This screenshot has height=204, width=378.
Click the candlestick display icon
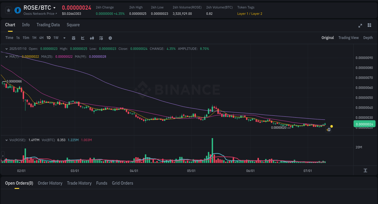coord(92,38)
